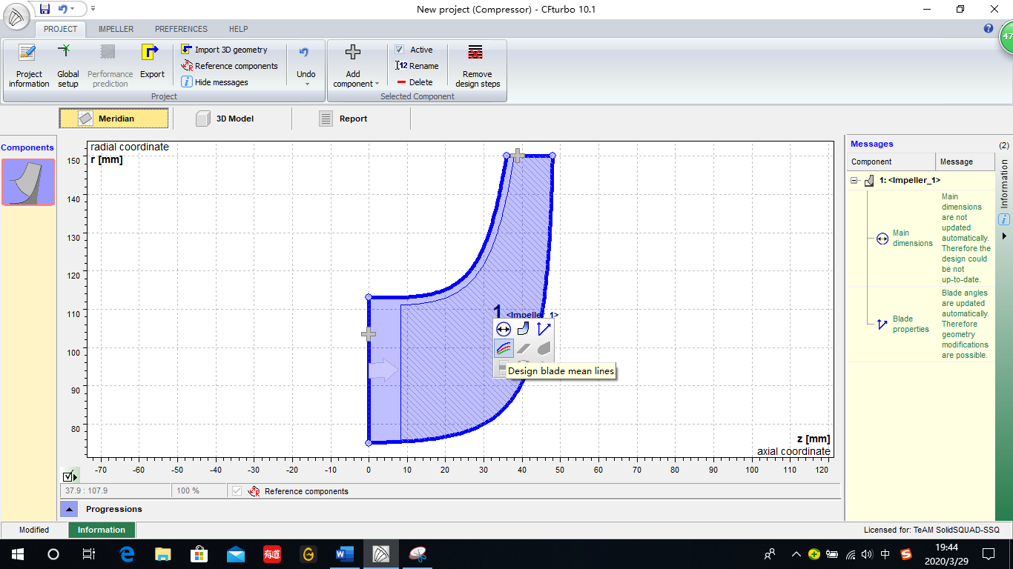The image size is (1013, 569).
Task: Show hidden system tray icons chevron
Action: [x=796, y=553]
